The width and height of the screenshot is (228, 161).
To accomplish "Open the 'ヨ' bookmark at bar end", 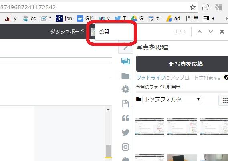I will (x=208, y=18).
